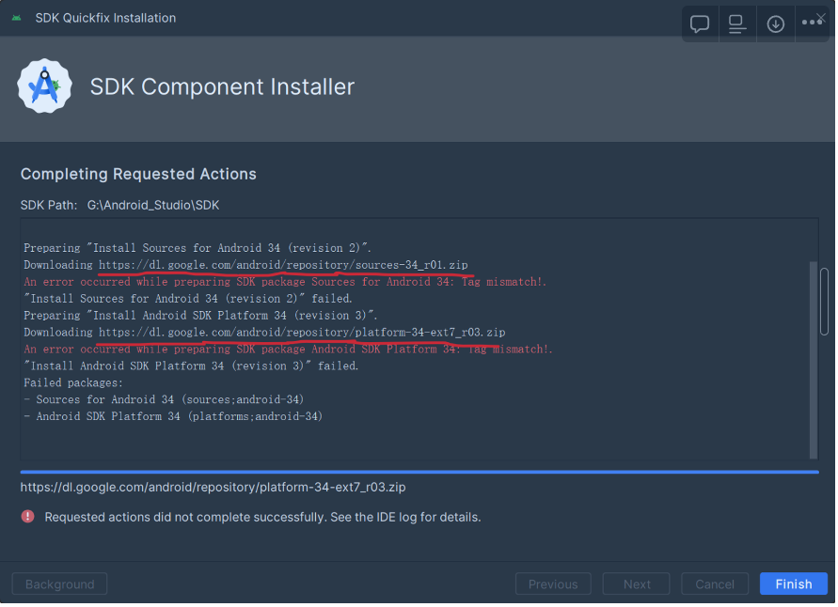
Task: Click the "Sources for Android 34 (sources;android-34)" entry
Action: point(164,400)
